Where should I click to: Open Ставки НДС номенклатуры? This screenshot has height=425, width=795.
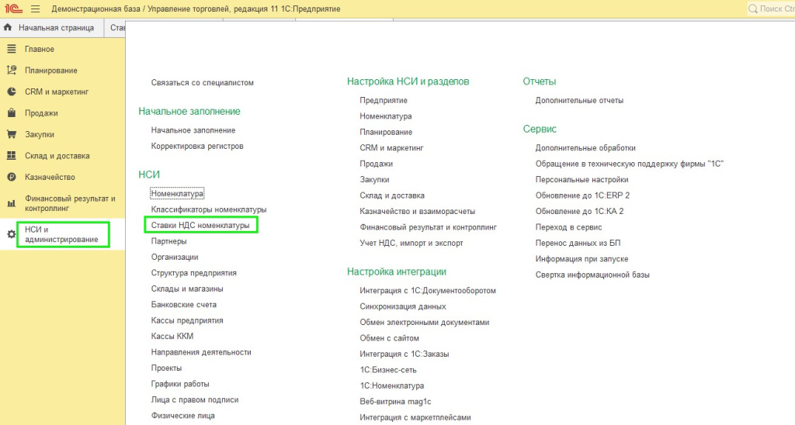[200, 226]
